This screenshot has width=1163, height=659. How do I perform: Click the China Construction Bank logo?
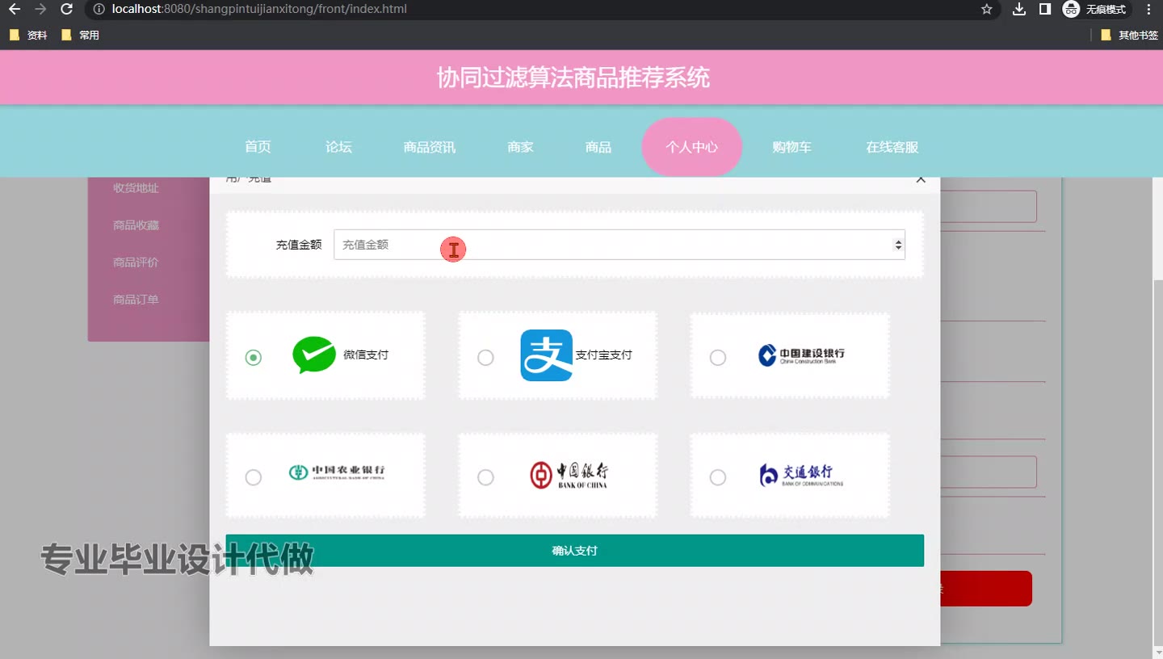(801, 355)
